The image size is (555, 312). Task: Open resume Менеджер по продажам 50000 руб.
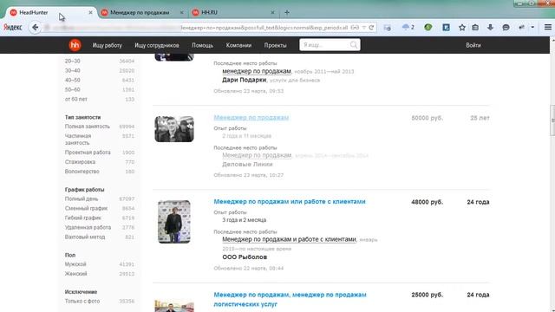coord(251,118)
